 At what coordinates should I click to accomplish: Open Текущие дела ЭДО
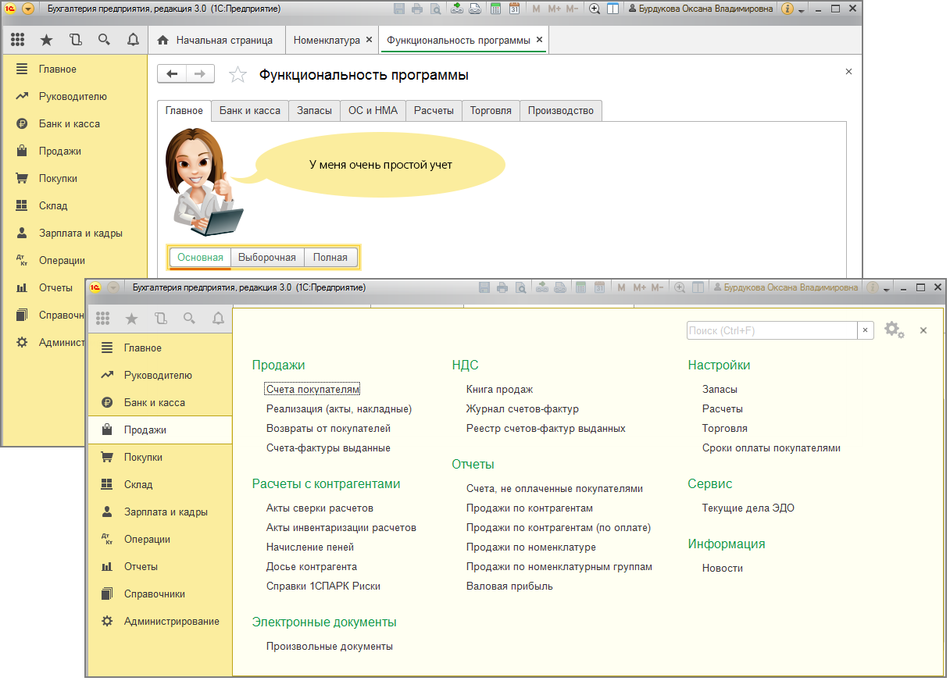click(x=748, y=508)
